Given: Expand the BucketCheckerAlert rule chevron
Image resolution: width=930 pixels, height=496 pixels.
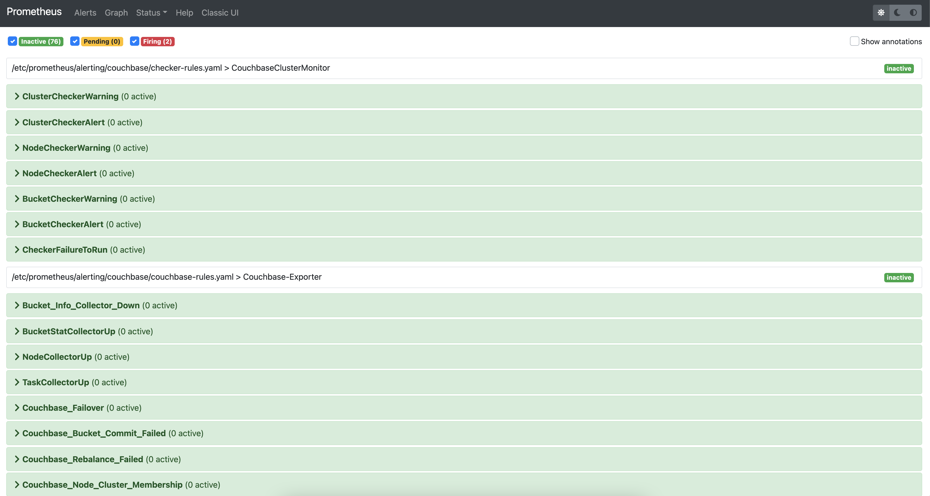Looking at the screenshot, I should point(17,224).
